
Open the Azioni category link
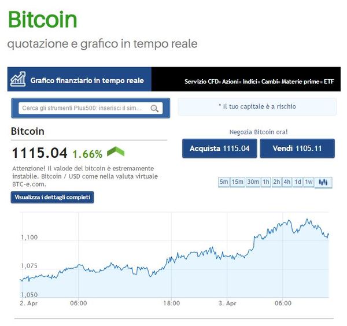click(x=230, y=81)
